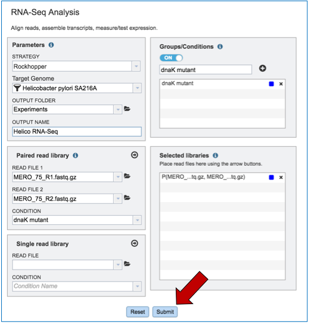Add condition with the plus icon
Image resolution: width=311 pixels, height=325 pixels.
(263, 69)
